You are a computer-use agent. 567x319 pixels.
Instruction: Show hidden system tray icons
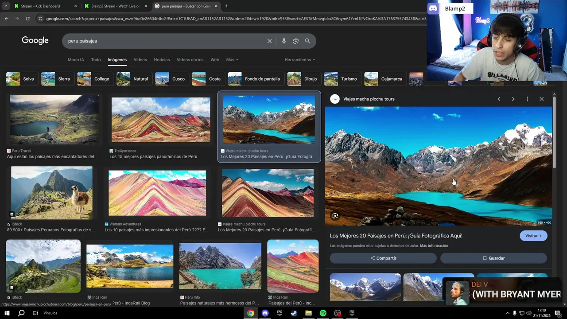tap(507, 313)
